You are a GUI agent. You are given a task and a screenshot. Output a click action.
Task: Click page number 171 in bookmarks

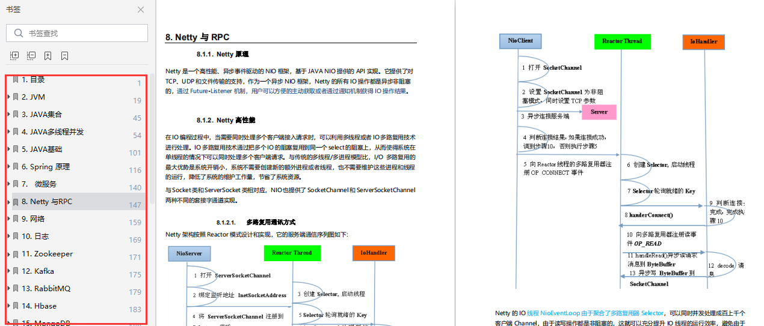pos(135,257)
